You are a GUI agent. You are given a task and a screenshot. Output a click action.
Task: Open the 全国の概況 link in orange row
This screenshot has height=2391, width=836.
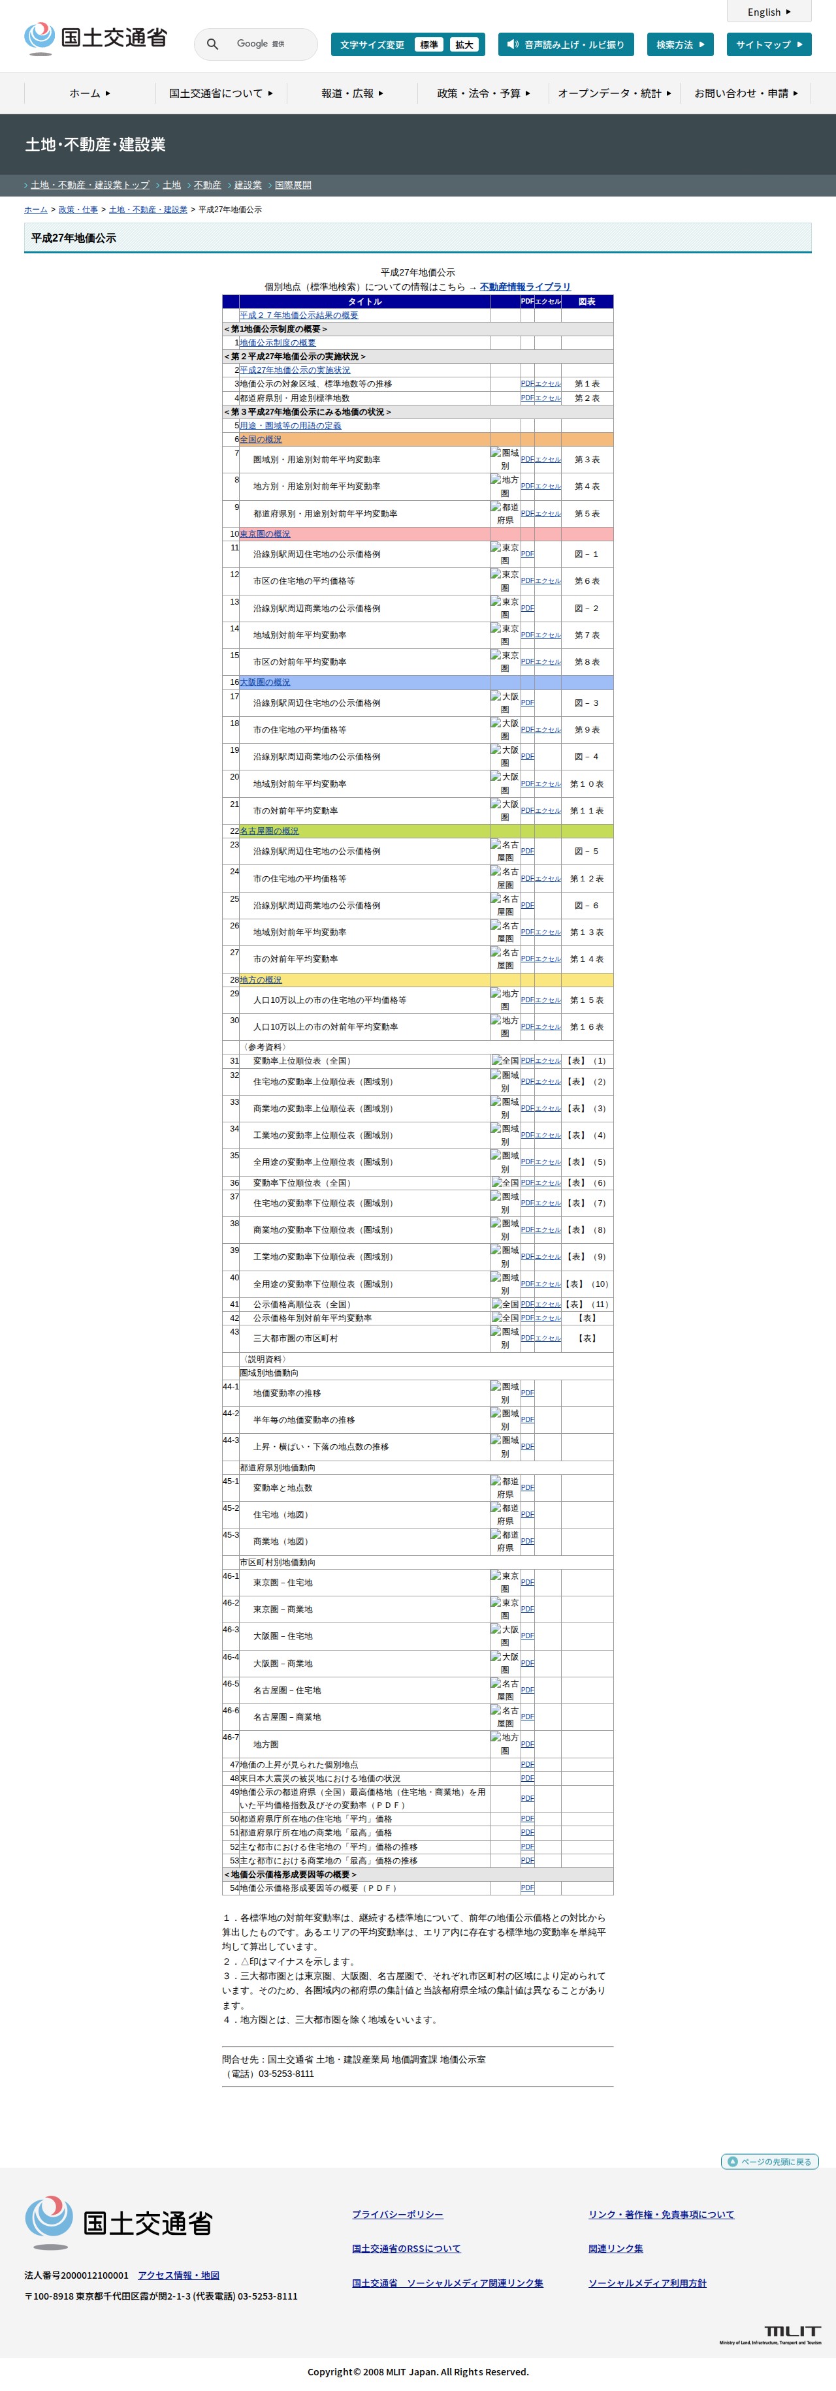pos(261,439)
